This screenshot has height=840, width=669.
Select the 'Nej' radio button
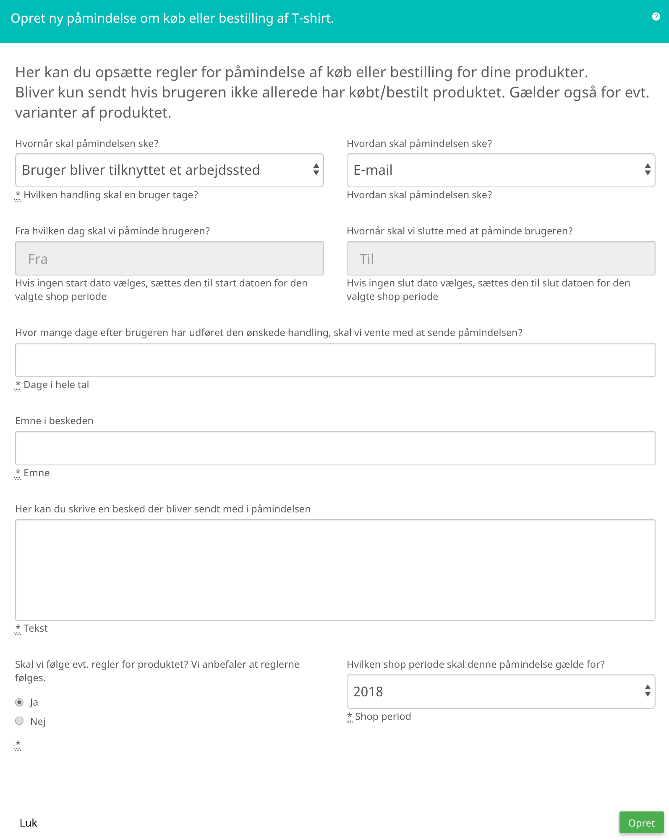(19, 721)
